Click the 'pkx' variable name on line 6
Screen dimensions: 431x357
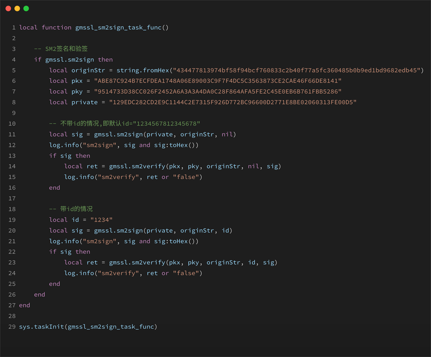(x=77, y=81)
